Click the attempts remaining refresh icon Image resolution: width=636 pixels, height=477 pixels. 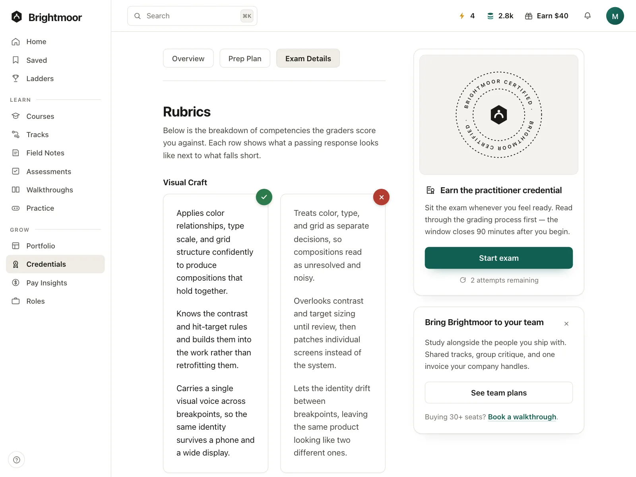click(x=463, y=280)
